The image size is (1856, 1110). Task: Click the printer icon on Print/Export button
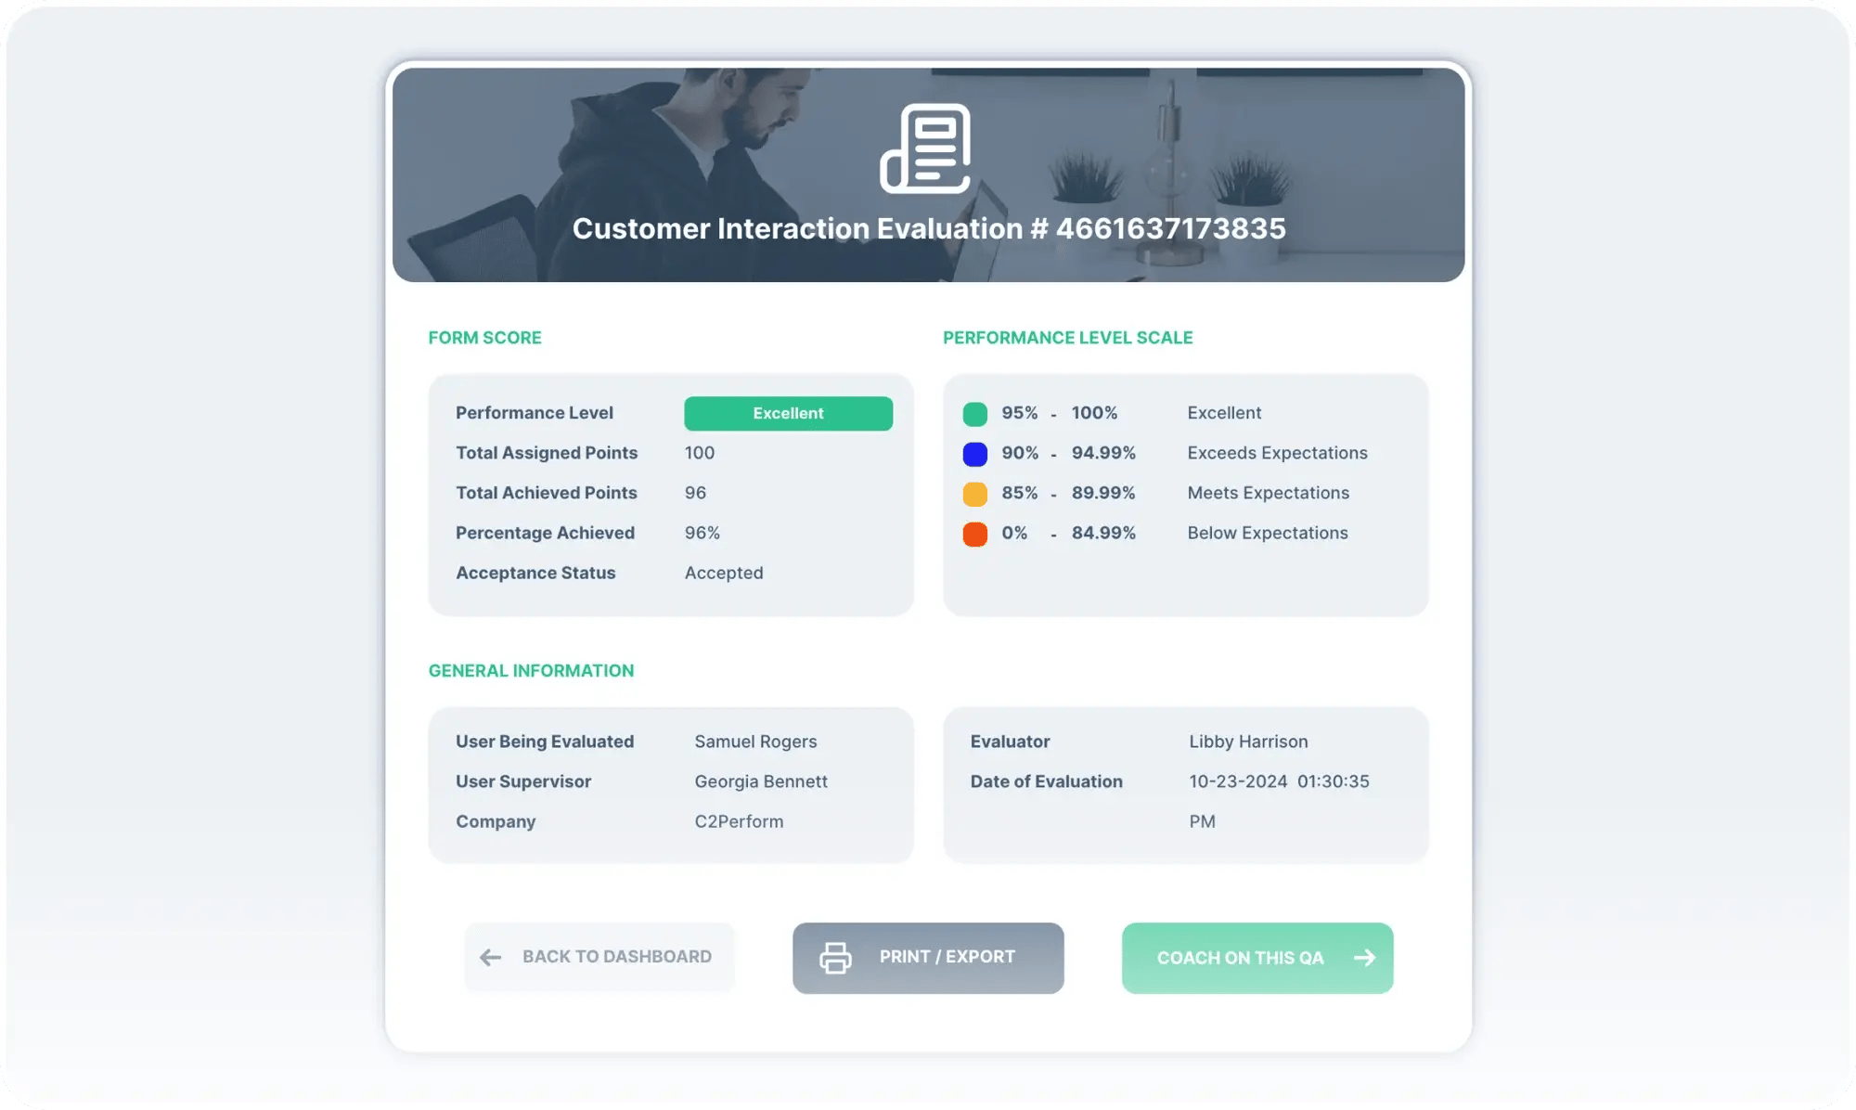[x=836, y=957]
